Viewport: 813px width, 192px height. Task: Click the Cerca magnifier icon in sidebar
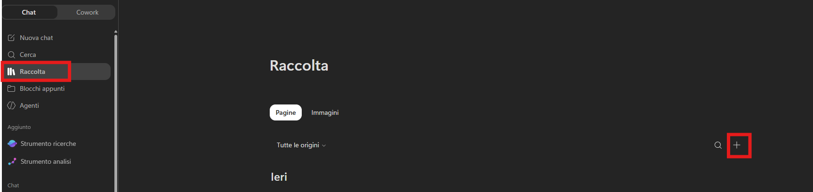coord(11,55)
